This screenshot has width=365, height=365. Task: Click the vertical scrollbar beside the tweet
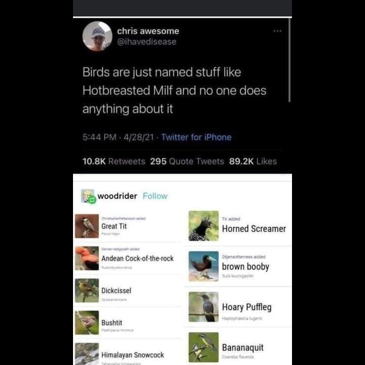[289, 60]
